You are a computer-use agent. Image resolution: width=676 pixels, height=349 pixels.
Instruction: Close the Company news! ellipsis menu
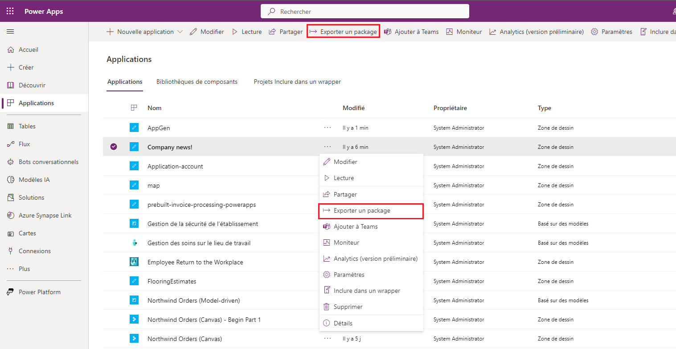pyautogui.click(x=328, y=147)
